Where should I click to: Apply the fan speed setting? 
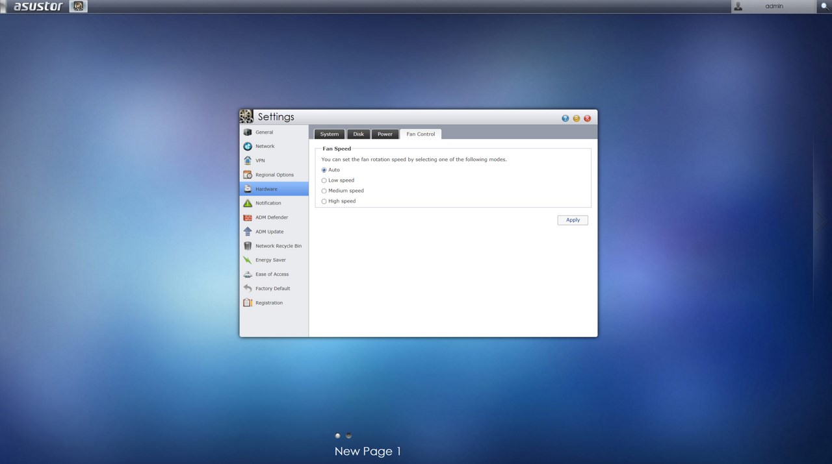[573, 220]
